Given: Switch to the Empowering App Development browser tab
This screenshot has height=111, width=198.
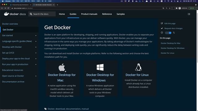Looking at the screenshot, I should [20, 5].
